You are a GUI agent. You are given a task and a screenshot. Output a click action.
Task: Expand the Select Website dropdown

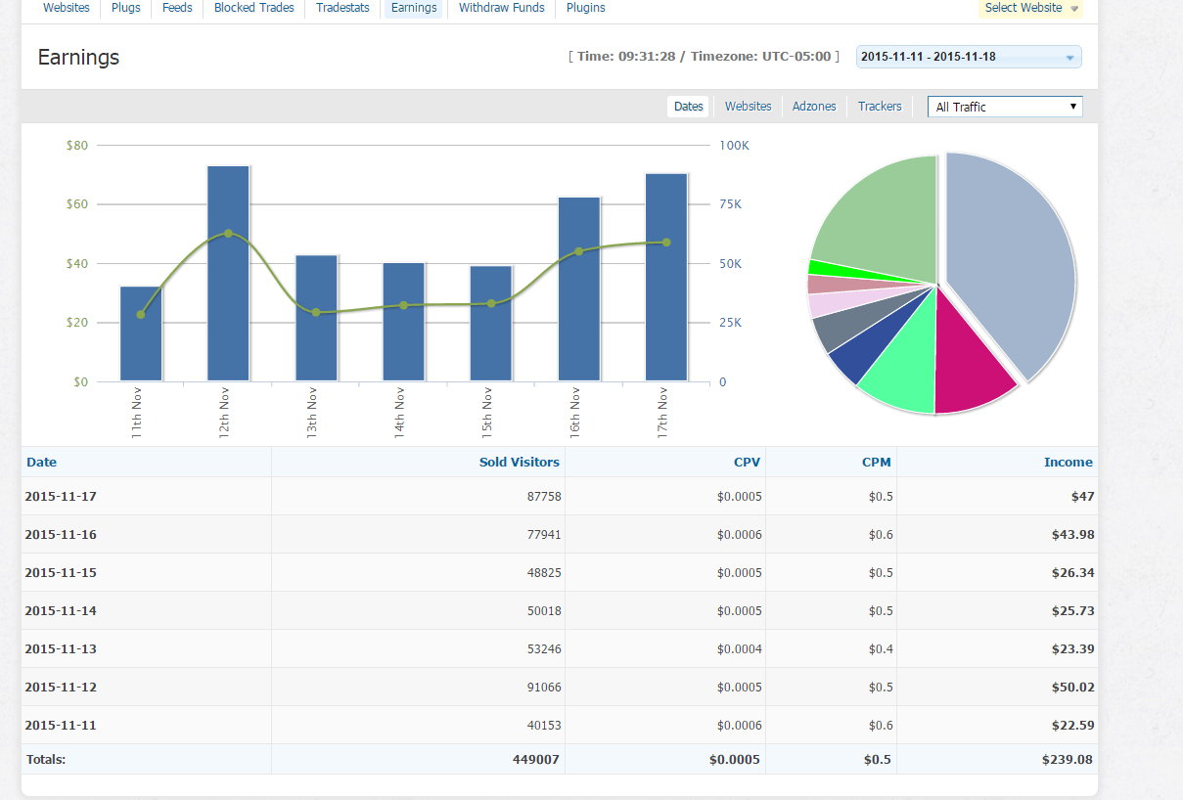1030,8
